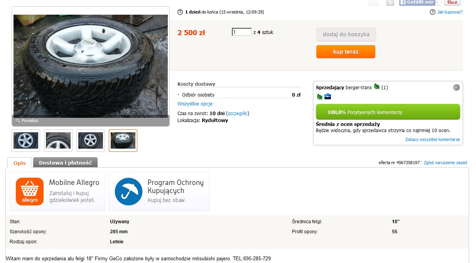Collapse the seller info panel
Screen dimensions: 476x263
[x=456, y=88]
